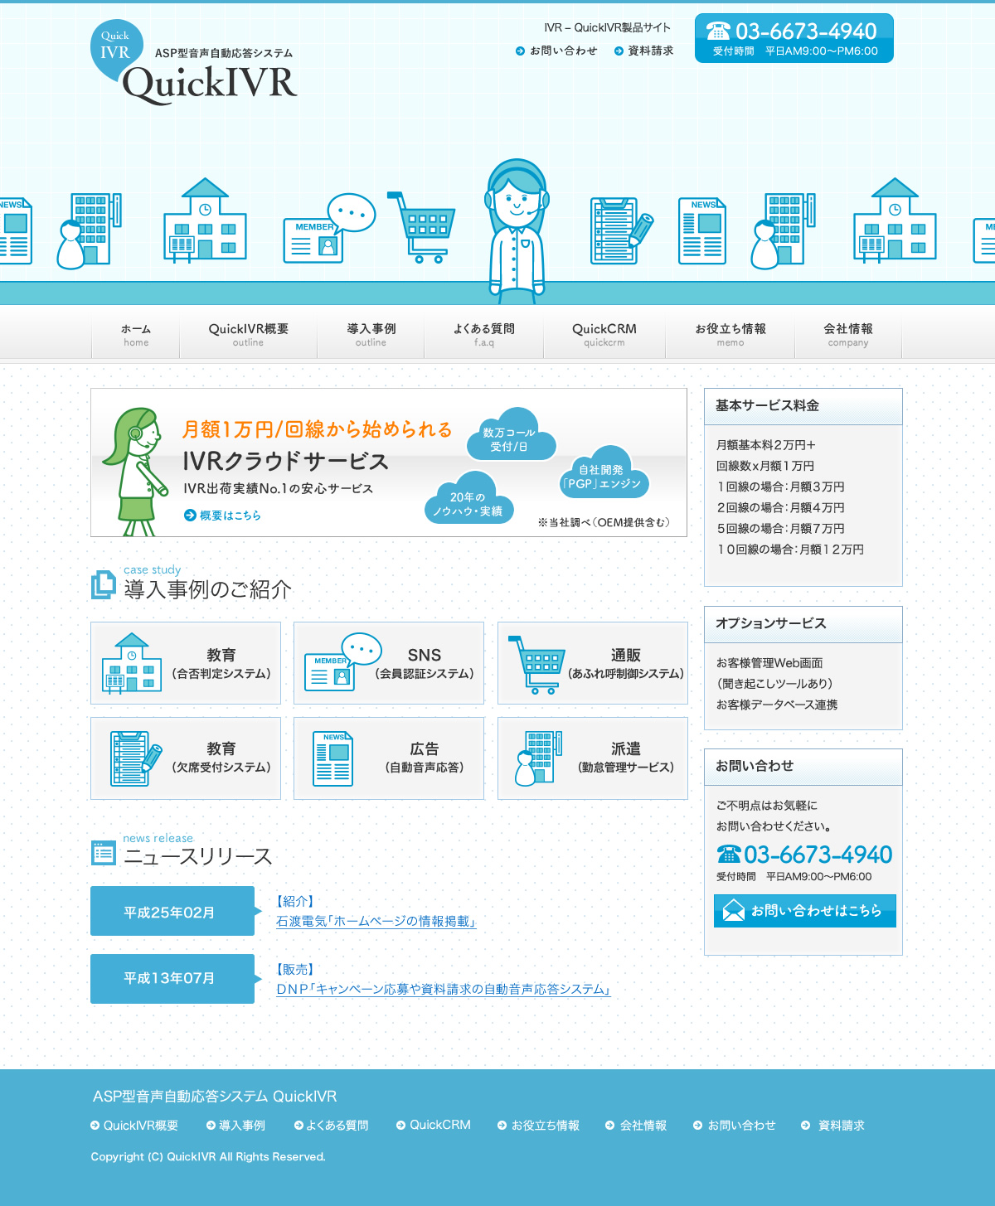
Task: Click the QuickIVR logo in the header
Action: [x=193, y=63]
